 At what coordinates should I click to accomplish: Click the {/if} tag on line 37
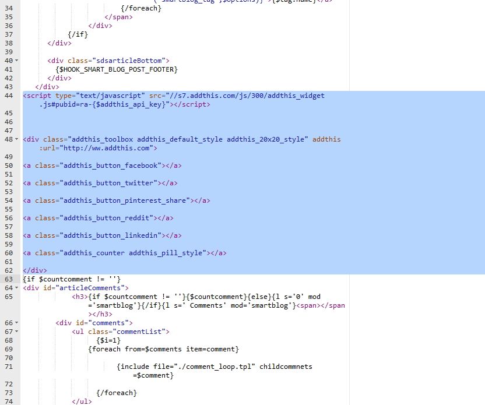tap(78, 34)
